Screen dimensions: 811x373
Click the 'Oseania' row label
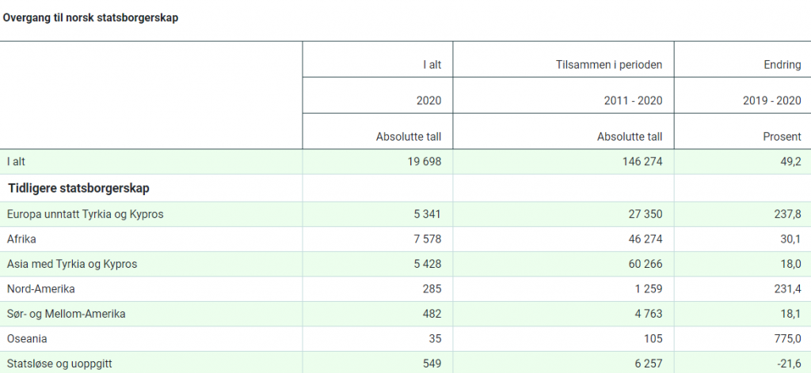(x=27, y=339)
